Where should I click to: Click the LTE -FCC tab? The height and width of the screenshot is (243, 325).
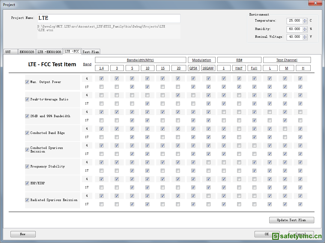(x=72, y=51)
